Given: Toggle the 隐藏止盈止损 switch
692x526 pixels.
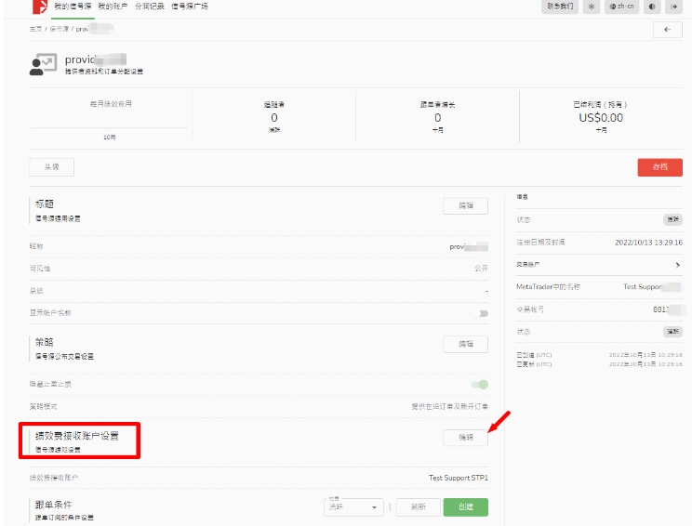Looking at the screenshot, I should coord(480,385).
